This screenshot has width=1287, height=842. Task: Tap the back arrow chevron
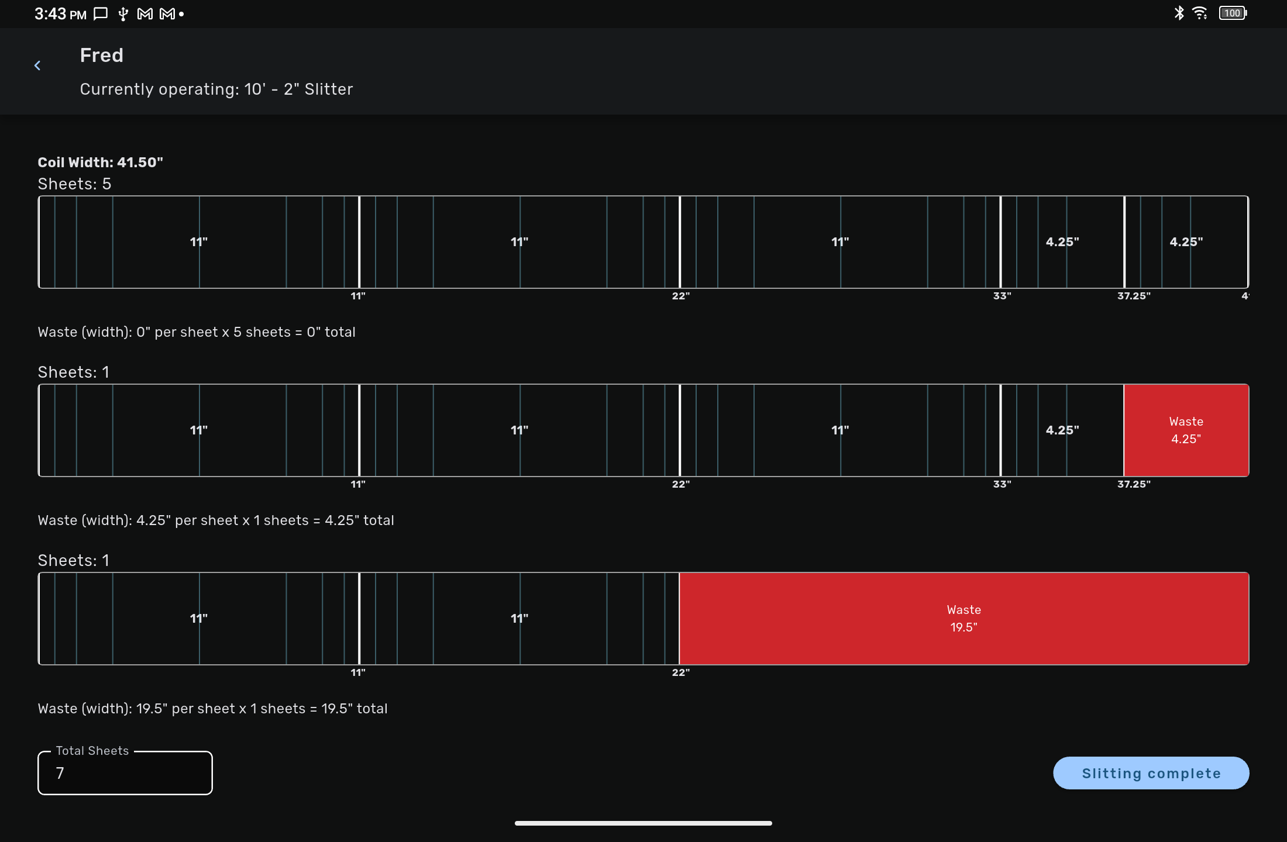coord(37,65)
